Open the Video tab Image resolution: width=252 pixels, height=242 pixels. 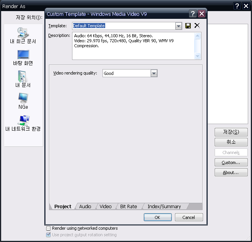tap(106, 206)
